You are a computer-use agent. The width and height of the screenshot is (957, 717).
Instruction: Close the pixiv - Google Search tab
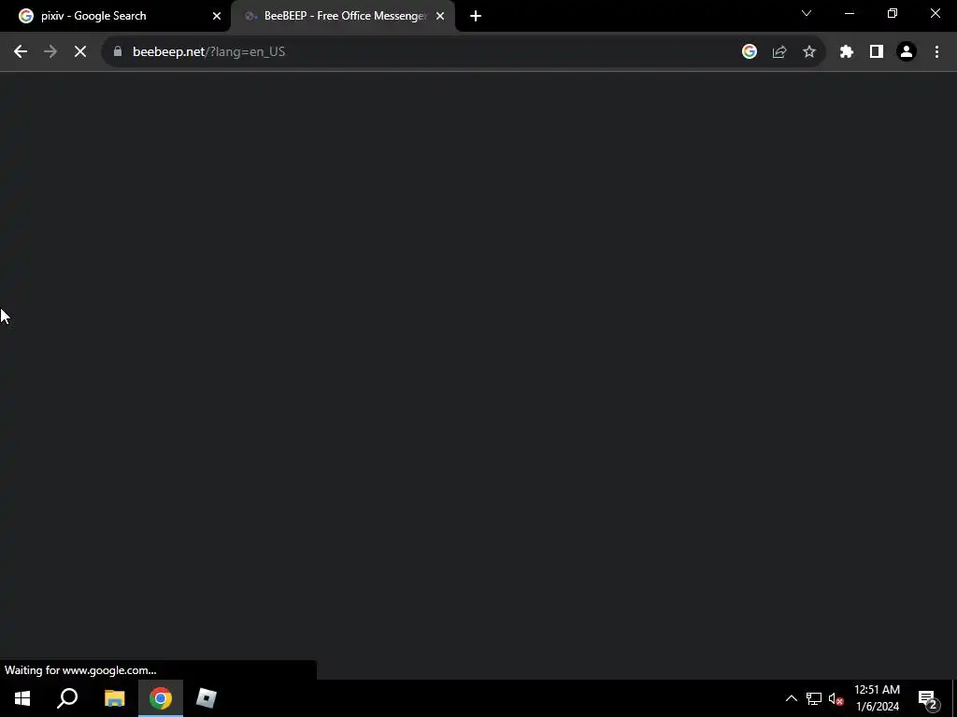217,16
